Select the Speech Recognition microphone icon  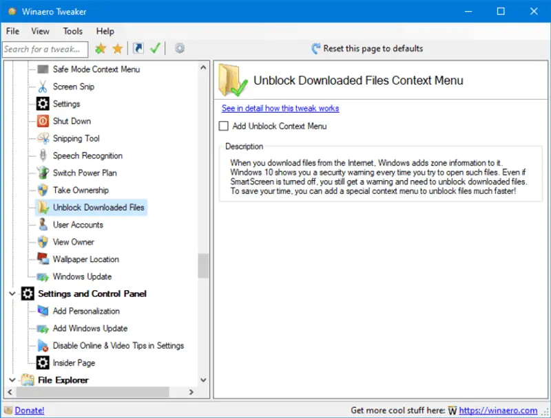[x=42, y=155]
